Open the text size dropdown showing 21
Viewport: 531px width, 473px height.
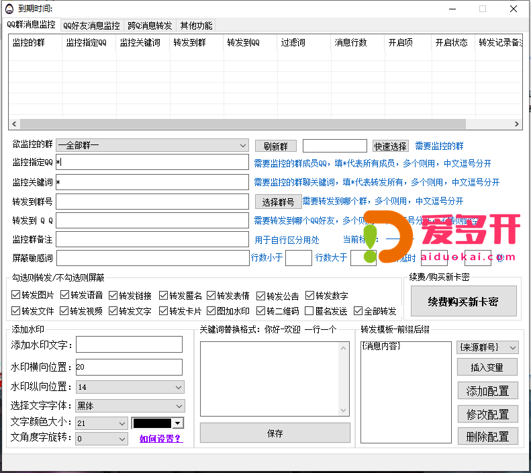click(x=101, y=423)
